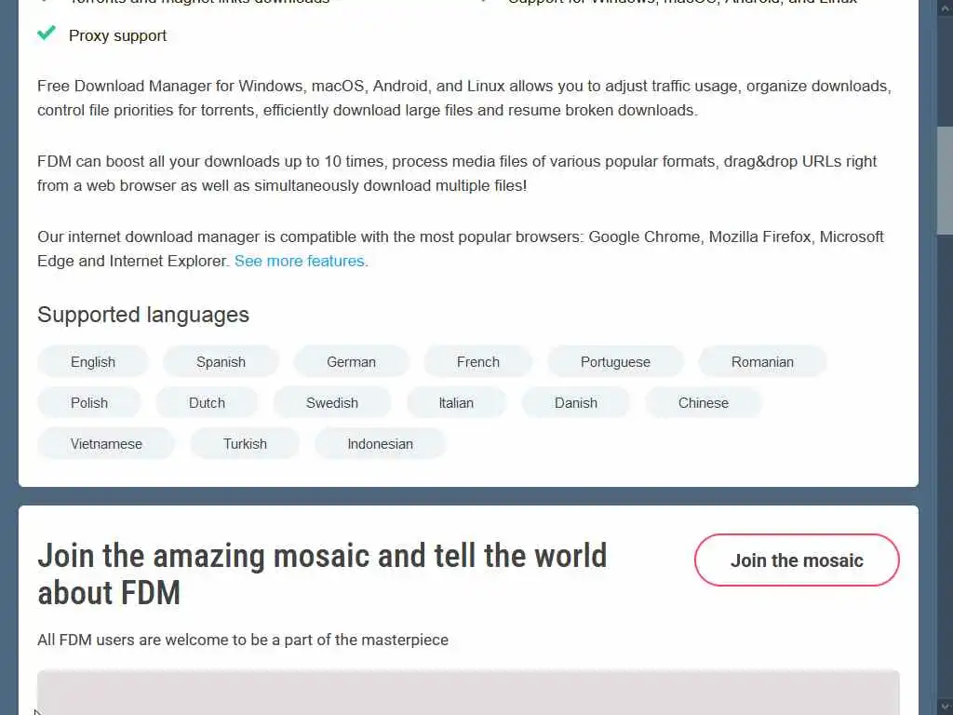953x715 pixels.
Task: Click the Supported languages heading
Action: [x=143, y=315]
